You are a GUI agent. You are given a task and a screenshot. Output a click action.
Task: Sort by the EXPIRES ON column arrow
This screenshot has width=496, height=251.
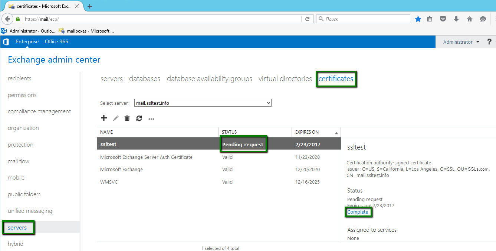[x=336, y=133]
